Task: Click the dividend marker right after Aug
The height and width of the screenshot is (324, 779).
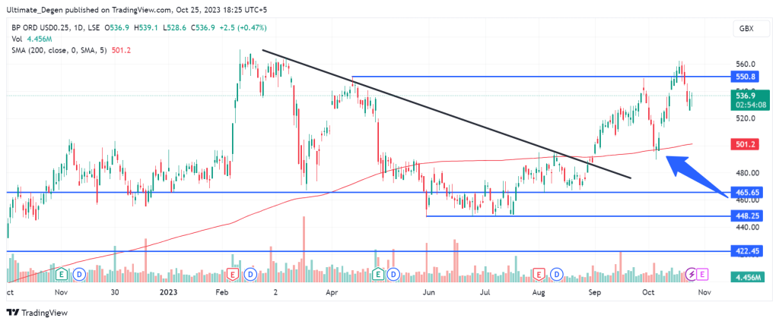Action: pyautogui.click(x=558, y=273)
